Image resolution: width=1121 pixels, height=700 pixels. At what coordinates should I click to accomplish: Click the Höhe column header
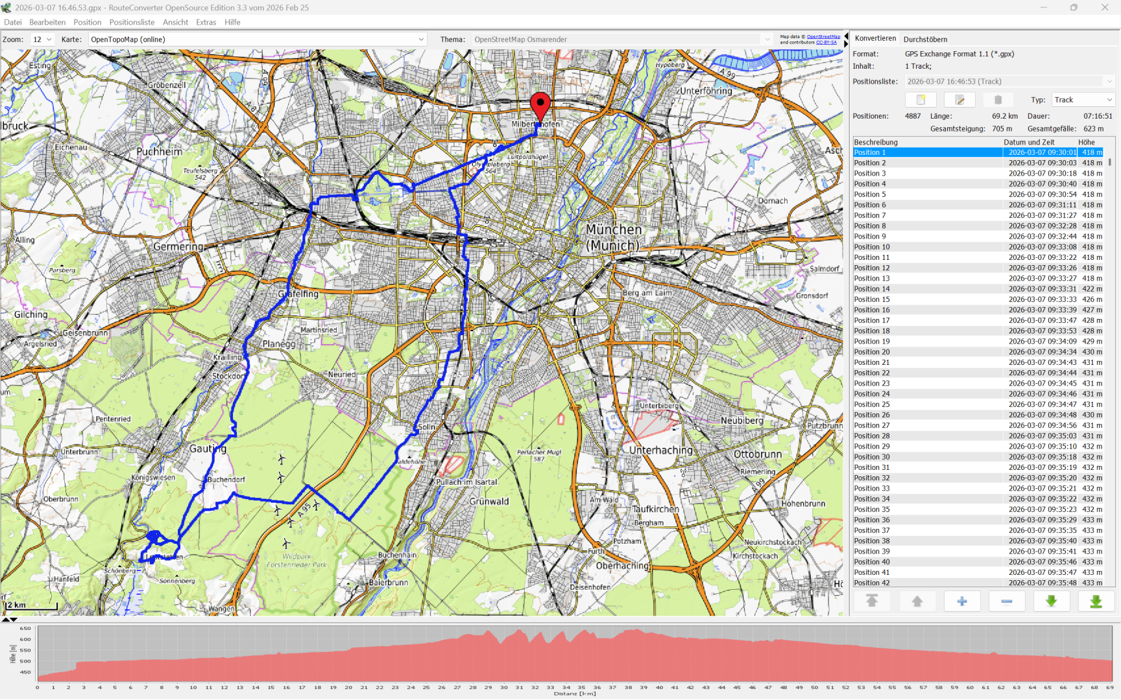(1087, 142)
